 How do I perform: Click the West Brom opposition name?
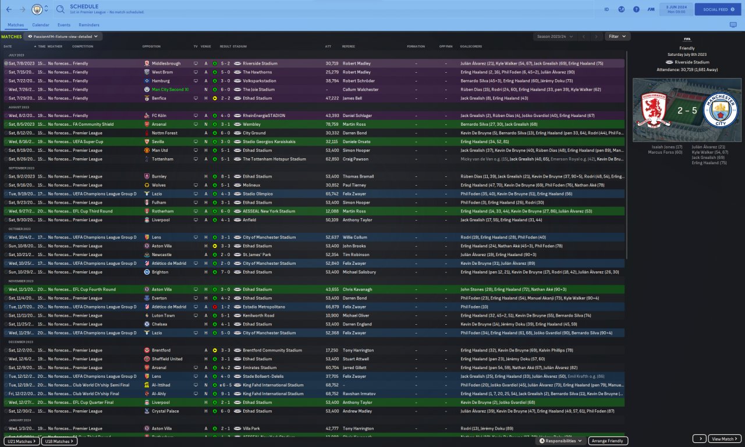pos(162,72)
